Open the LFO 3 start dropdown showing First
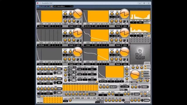 coord(80,80)
